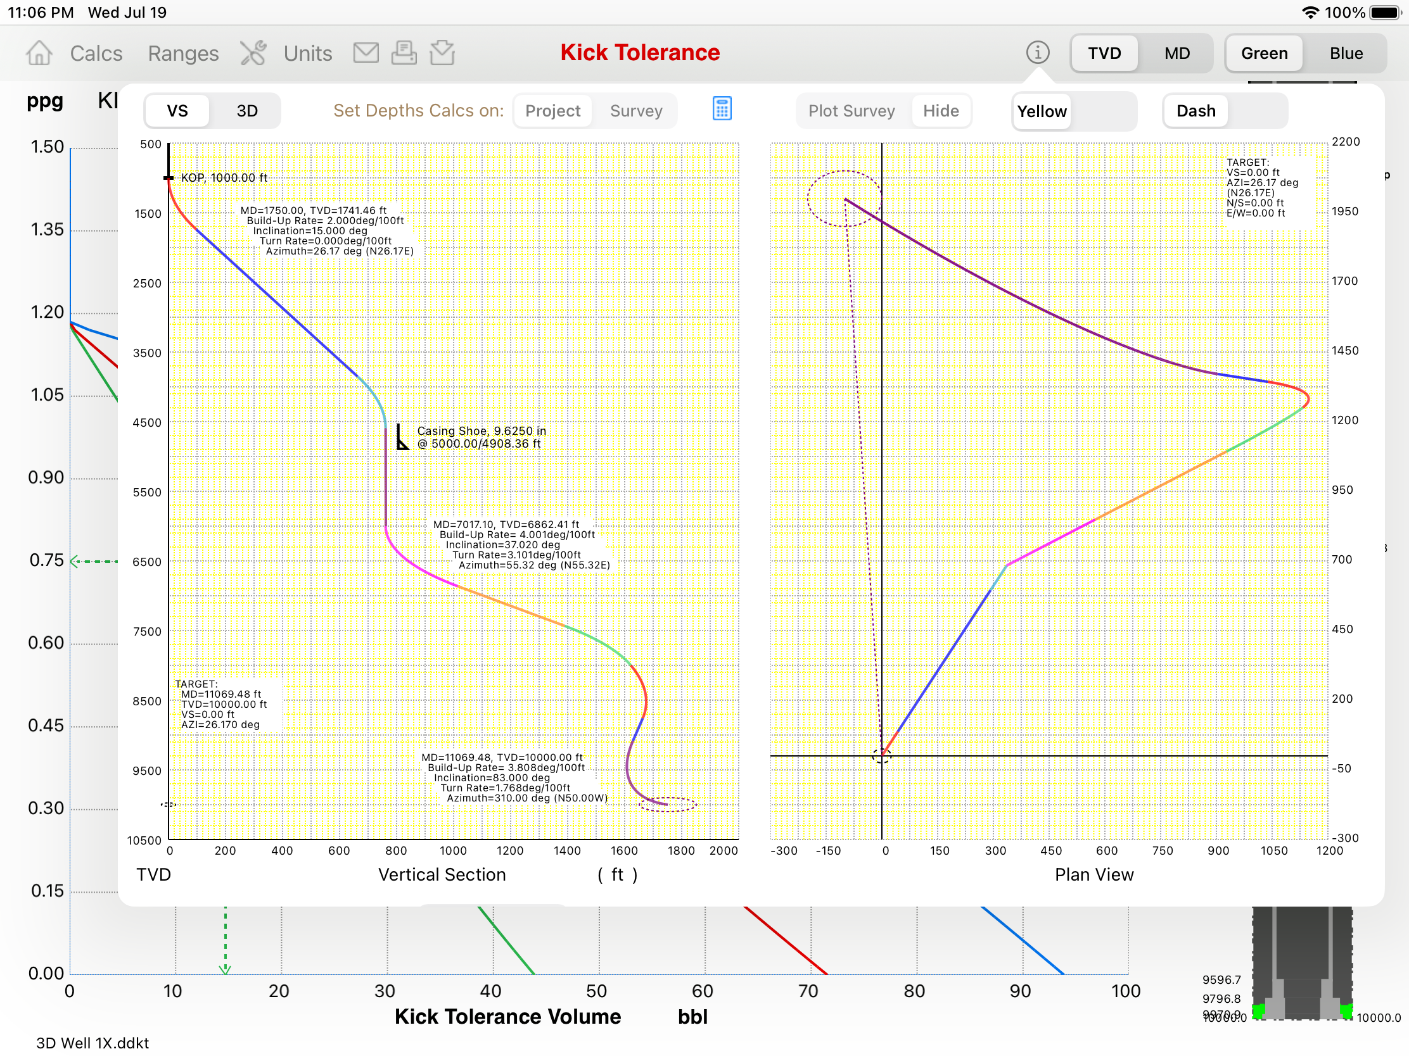Viewport: 1409px width, 1056px height.
Task: Switch to the VS view
Action: 177,111
